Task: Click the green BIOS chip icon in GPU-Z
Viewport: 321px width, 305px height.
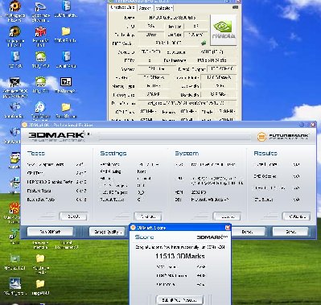Action: tap(204, 43)
